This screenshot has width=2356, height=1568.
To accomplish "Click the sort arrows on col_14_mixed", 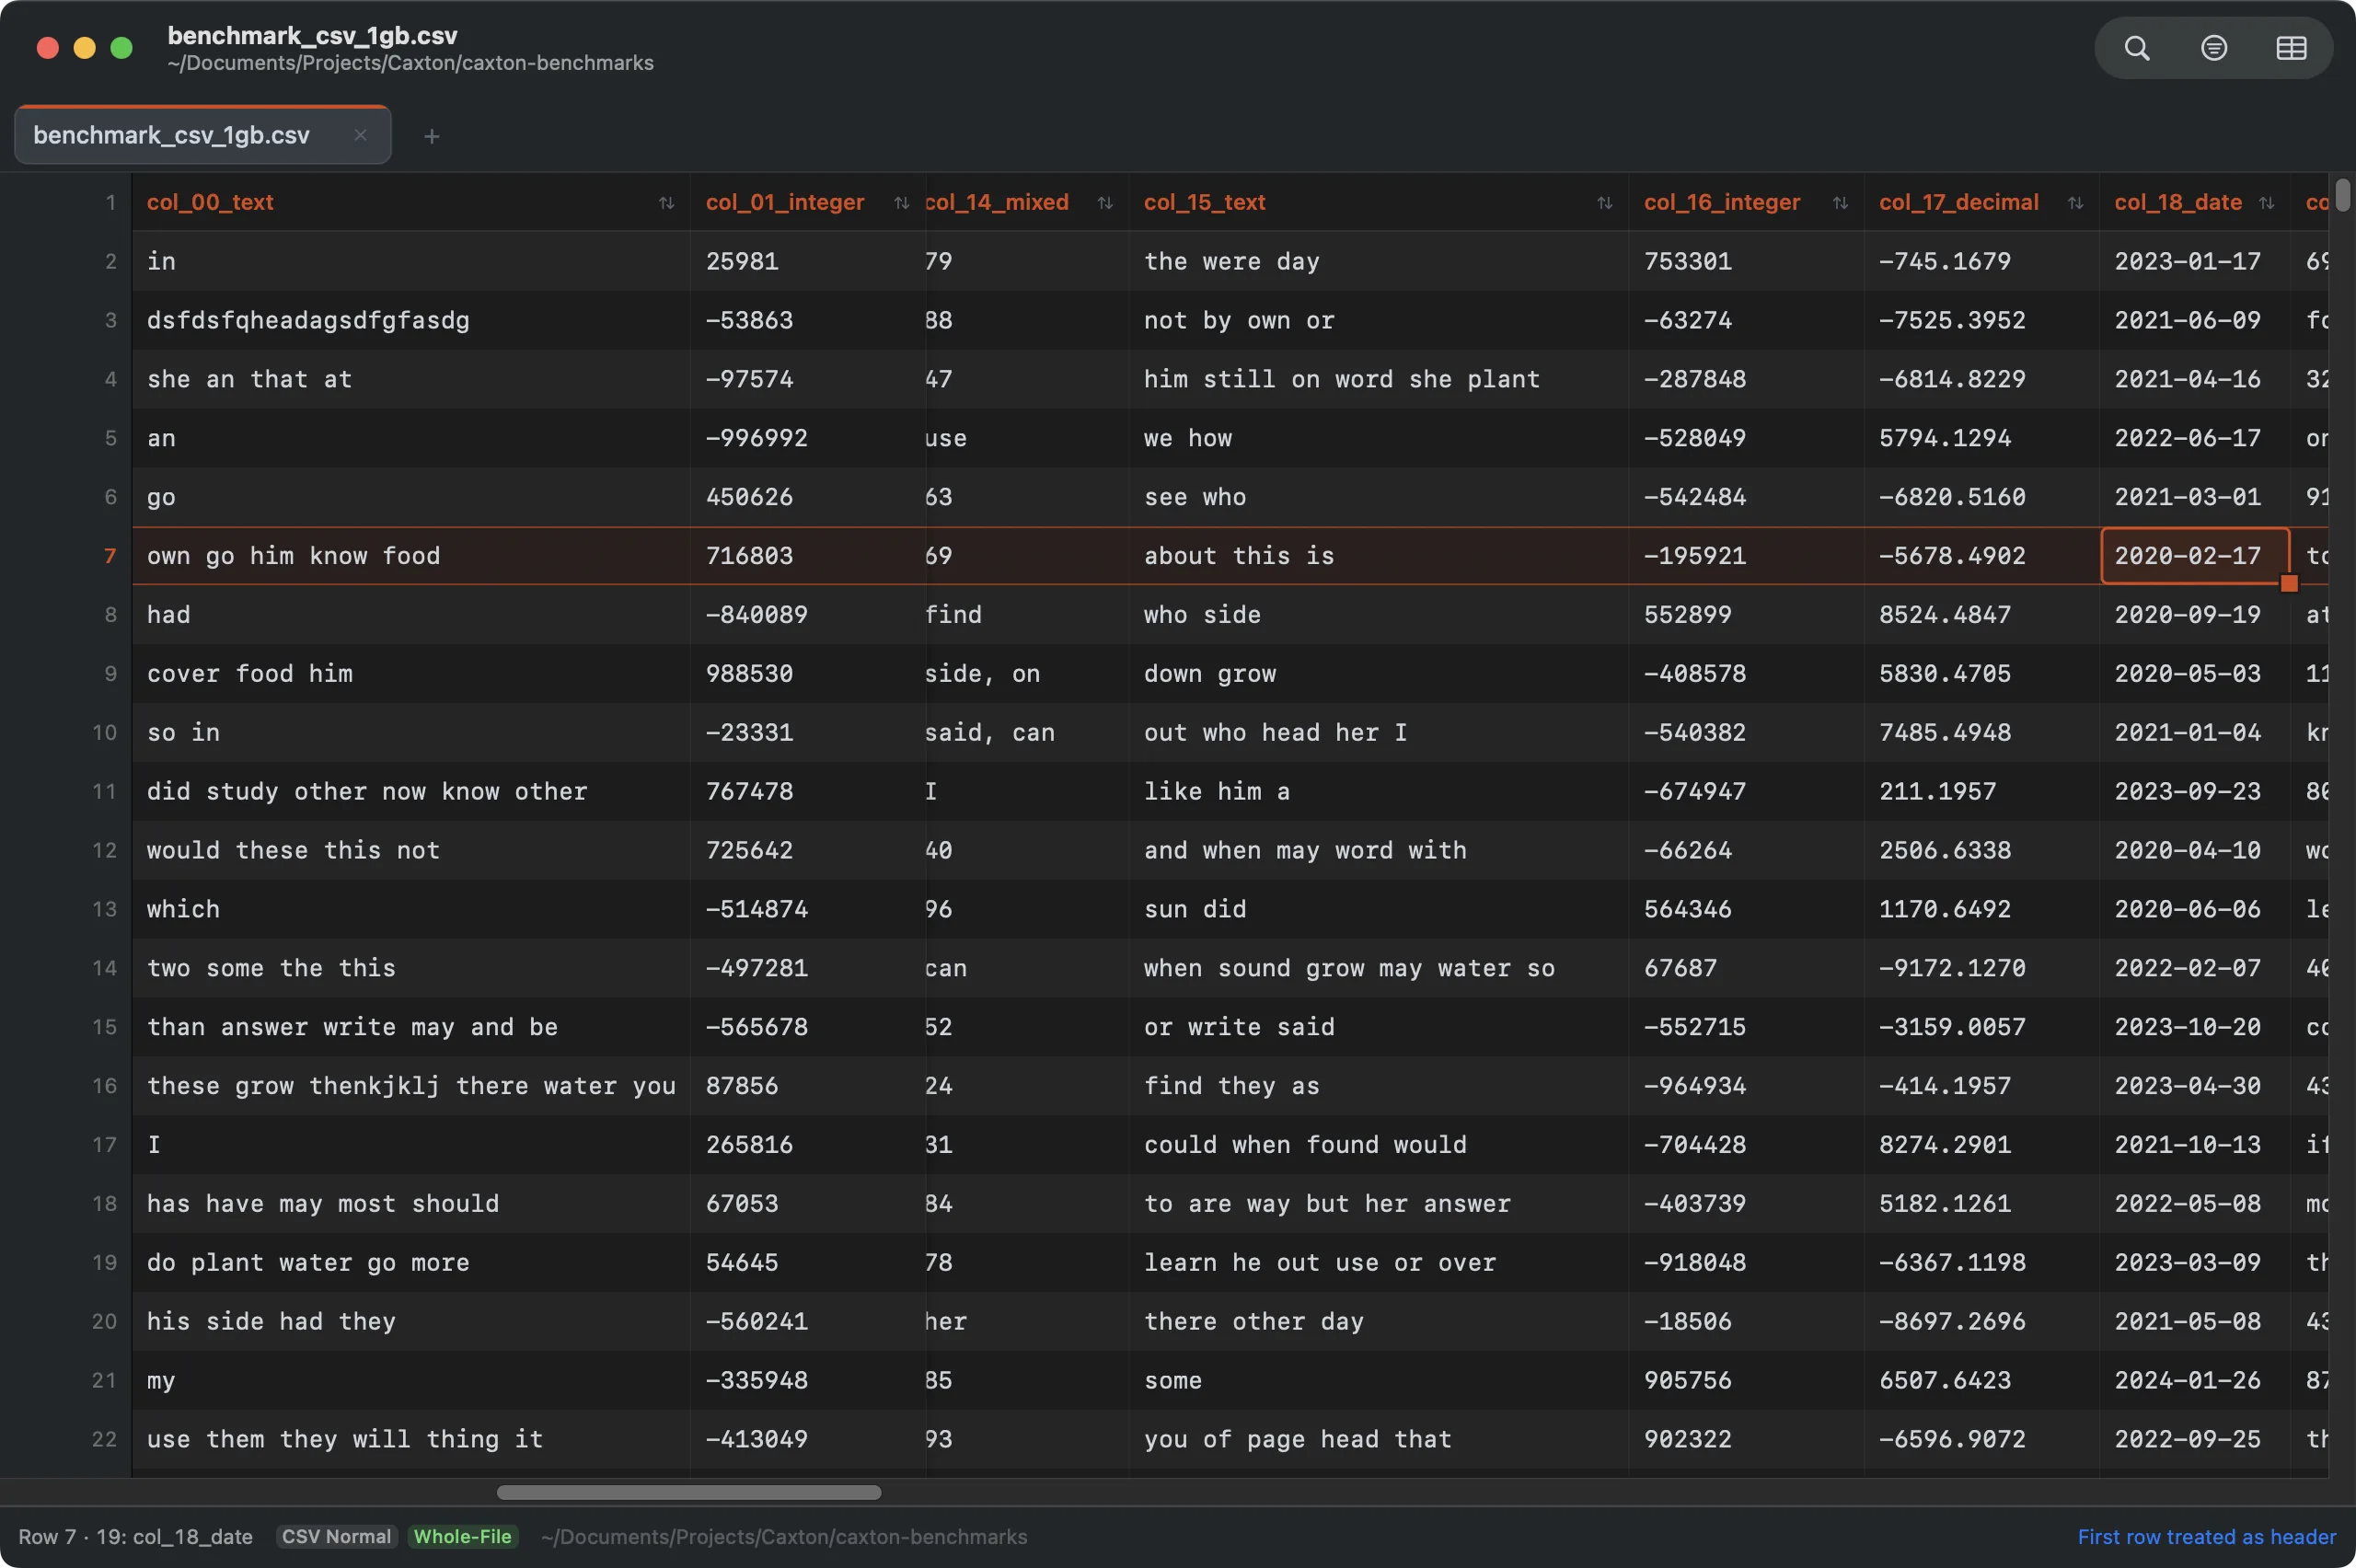I will click(x=1105, y=203).
